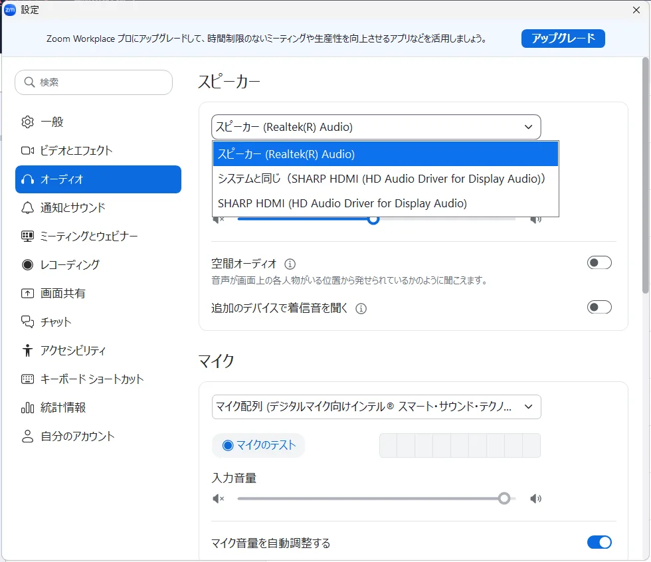Image resolution: width=651 pixels, height=562 pixels.
Task: Click the headphones icon for オーディオ
Action: click(27, 179)
